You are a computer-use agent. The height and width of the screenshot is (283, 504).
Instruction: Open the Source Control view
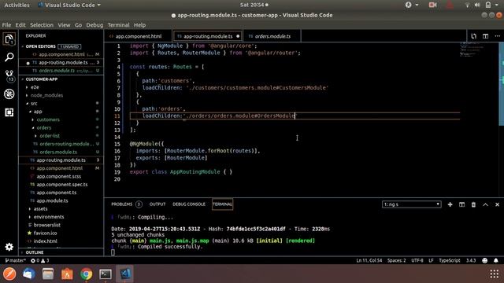[9, 75]
